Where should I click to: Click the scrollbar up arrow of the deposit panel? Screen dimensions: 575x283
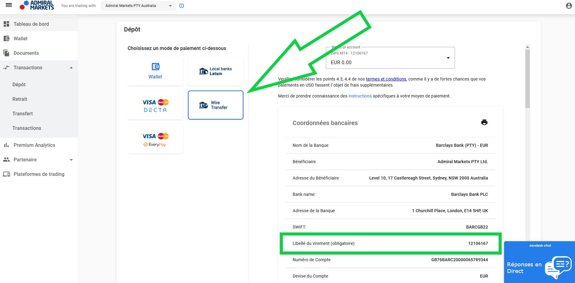(527, 47)
